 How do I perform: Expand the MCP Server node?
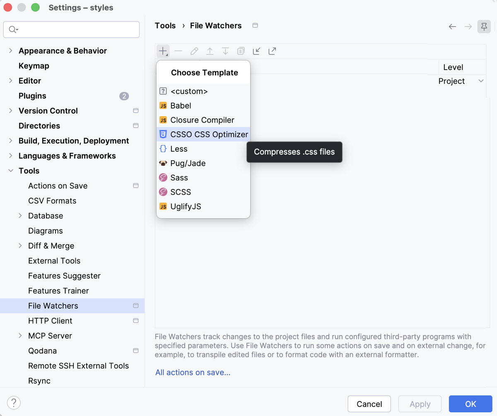click(x=20, y=336)
